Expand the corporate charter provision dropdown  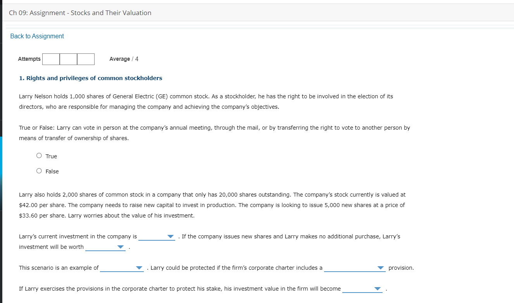point(355,268)
